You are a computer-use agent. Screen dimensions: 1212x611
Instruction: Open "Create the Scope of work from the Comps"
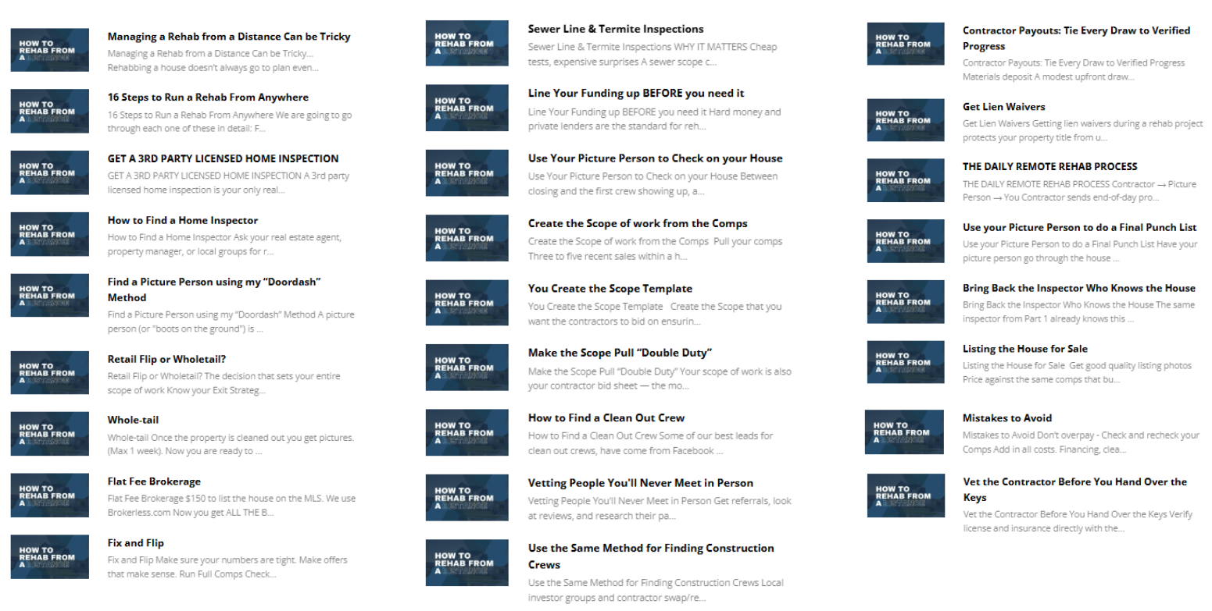(x=638, y=224)
